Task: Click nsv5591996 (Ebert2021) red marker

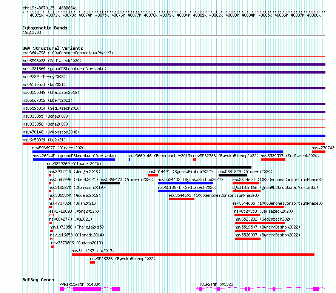Action: coord(50,183)
